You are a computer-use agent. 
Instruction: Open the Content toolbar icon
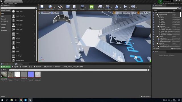tap(68, 7)
